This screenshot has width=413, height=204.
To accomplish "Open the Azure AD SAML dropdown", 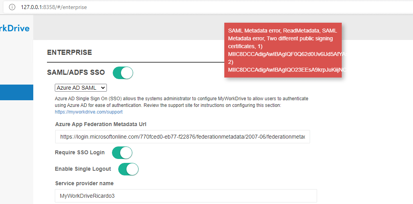I will (81, 88).
